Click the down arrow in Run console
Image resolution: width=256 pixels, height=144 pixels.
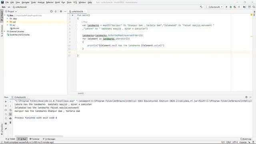pos(10,106)
